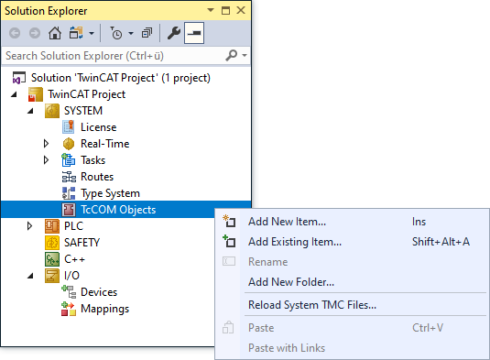This screenshot has height=360, width=490.
Task: Click Paste in the context menu
Action: [x=352, y=328]
